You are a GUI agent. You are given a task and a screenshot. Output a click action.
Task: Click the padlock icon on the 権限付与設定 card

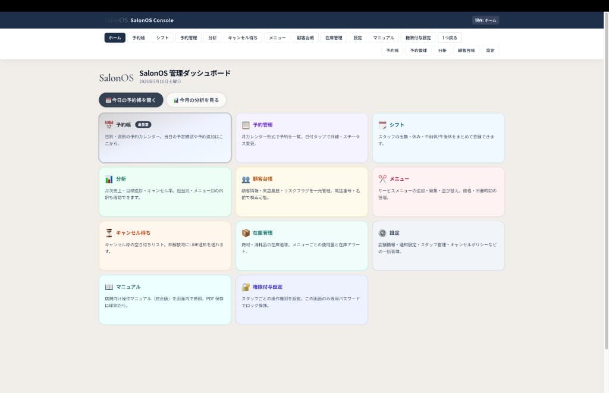tap(246, 287)
